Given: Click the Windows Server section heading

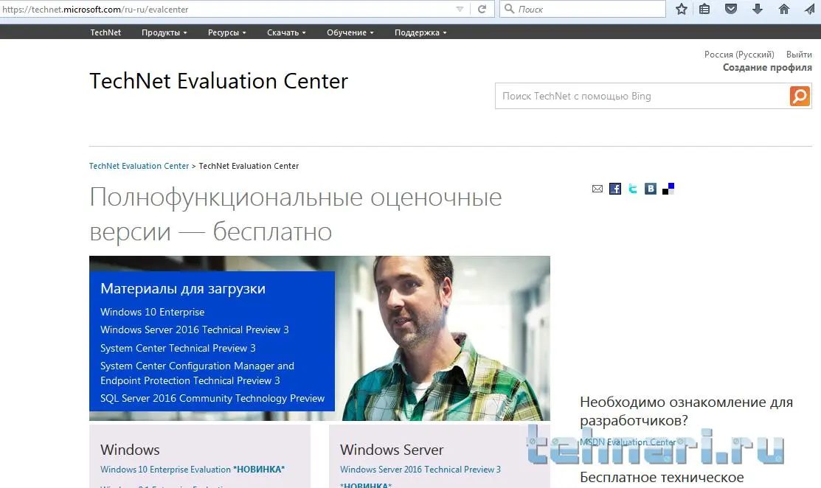Looking at the screenshot, I should 392,450.
